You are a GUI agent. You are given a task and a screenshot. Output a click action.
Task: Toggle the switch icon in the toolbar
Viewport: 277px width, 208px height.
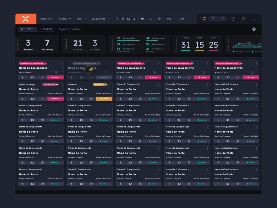click(x=143, y=19)
